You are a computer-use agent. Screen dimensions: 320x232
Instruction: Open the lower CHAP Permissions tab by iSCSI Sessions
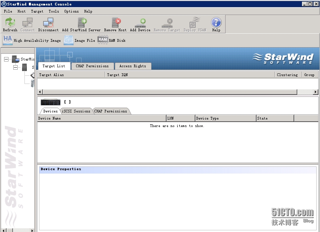111,111
